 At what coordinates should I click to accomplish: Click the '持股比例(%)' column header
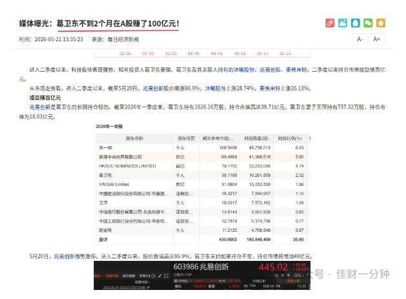click(290, 138)
